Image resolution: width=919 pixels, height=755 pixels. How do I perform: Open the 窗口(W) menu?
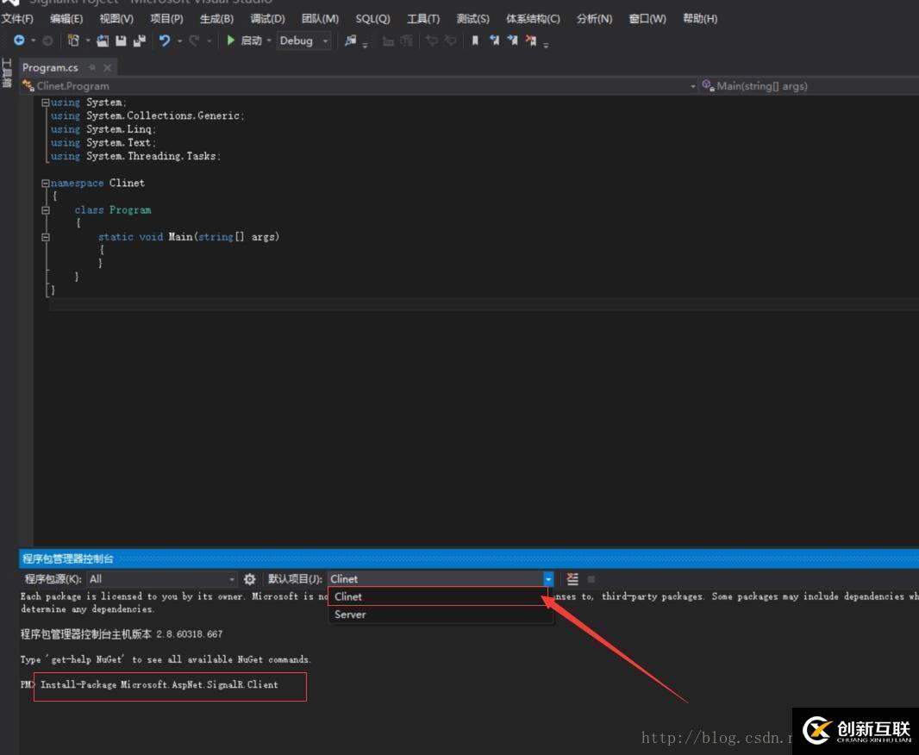[x=647, y=19]
